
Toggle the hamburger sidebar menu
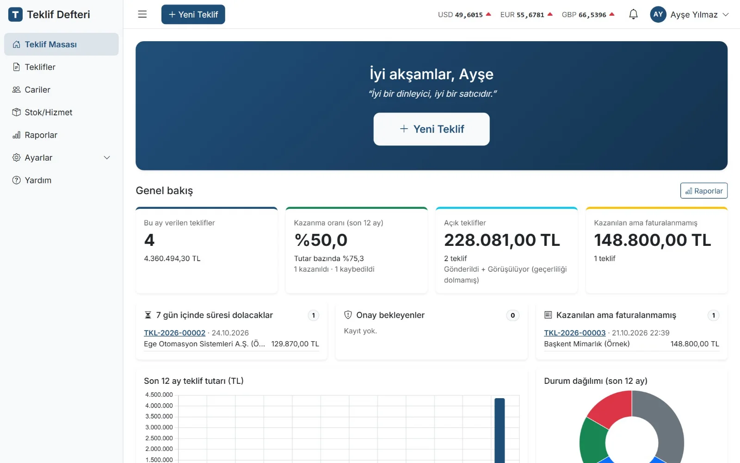[x=142, y=14]
